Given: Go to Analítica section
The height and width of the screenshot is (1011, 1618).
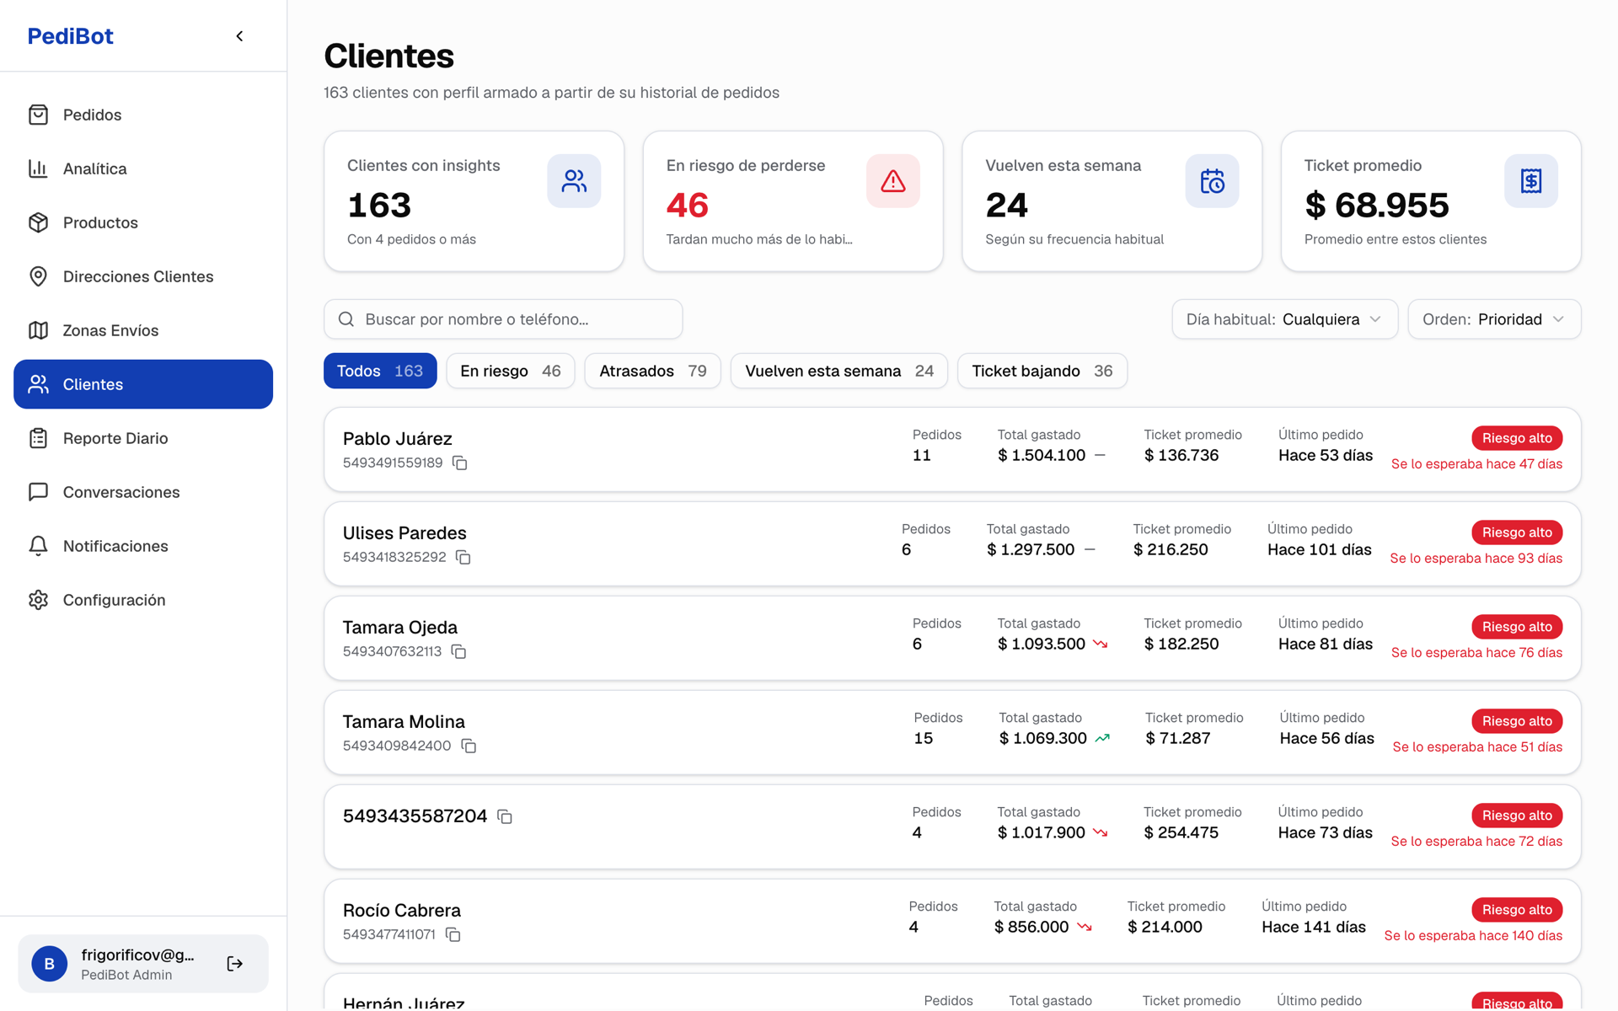Looking at the screenshot, I should click(x=143, y=168).
